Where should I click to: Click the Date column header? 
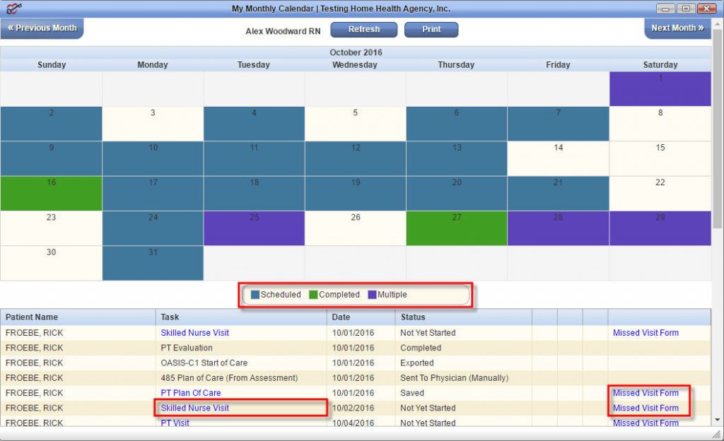[361, 317]
